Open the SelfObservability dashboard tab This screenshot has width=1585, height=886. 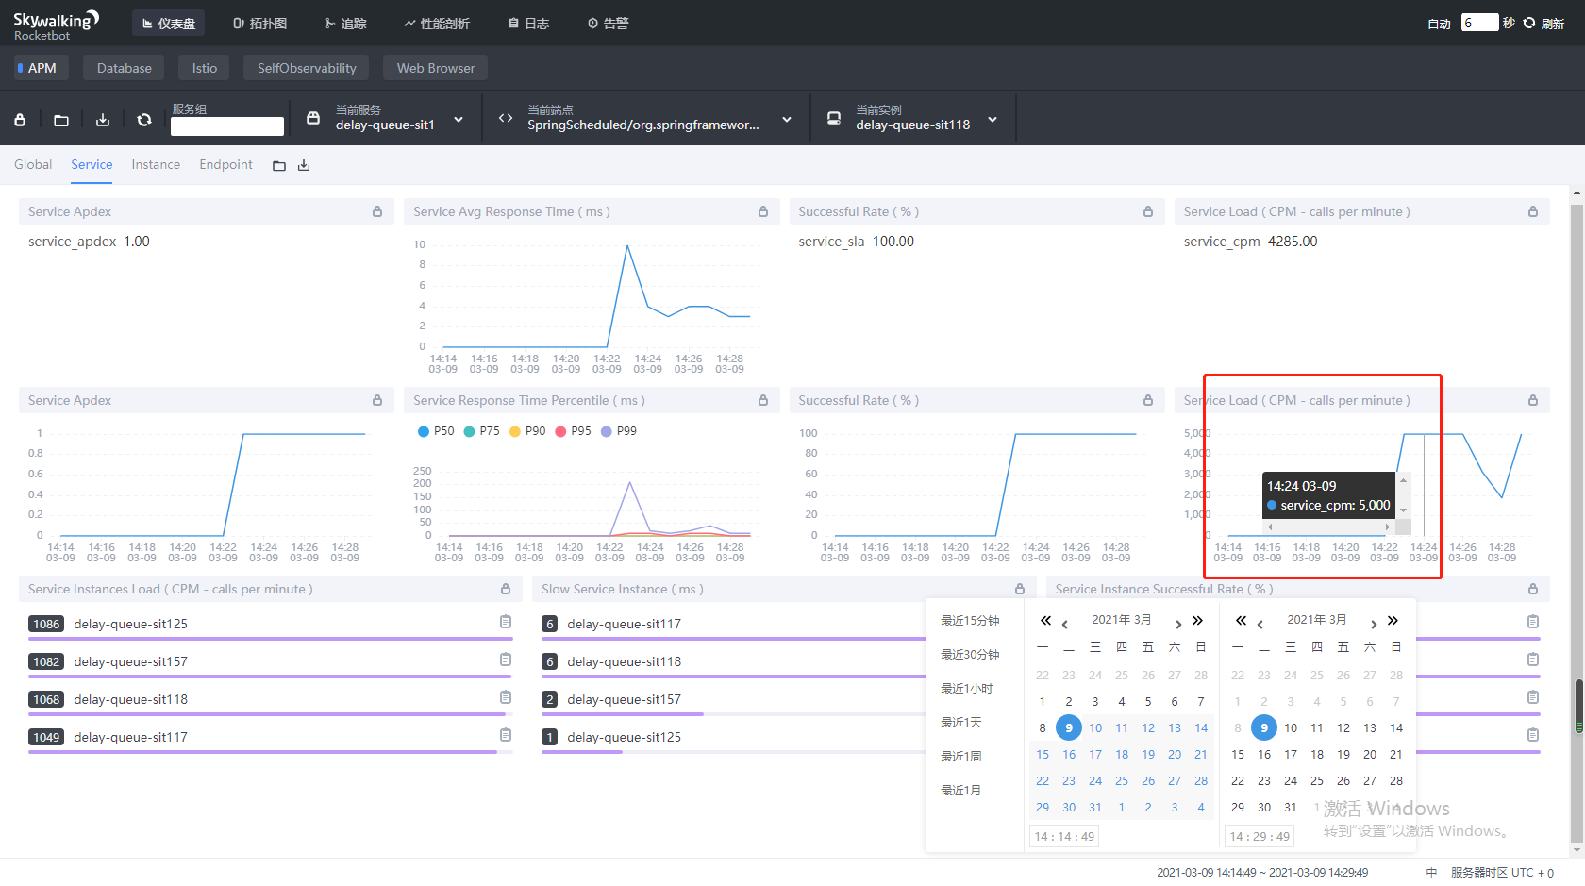point(307,68)
